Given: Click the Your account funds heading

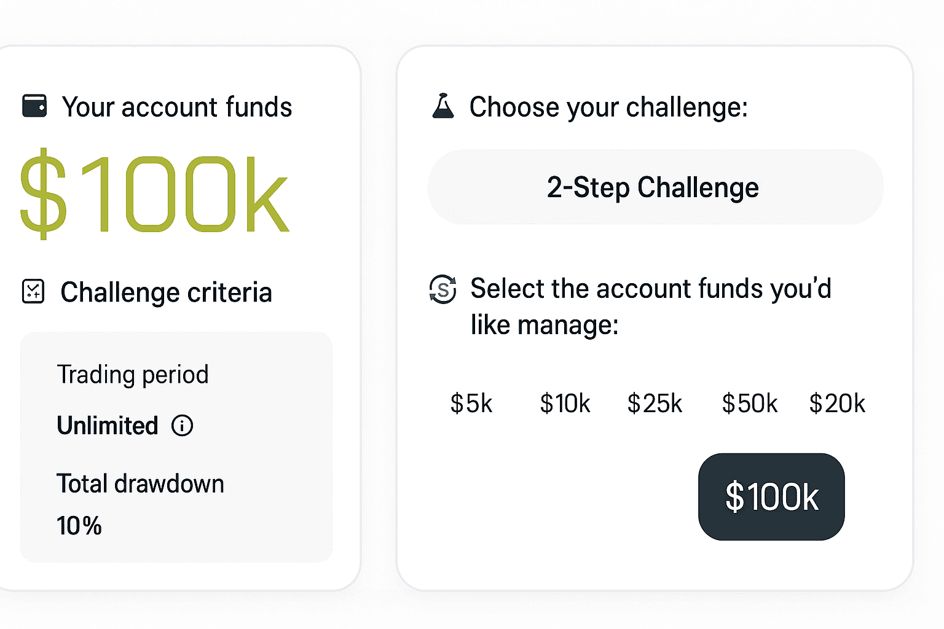Looking at the screenshot, I should [x=177, y=107].
